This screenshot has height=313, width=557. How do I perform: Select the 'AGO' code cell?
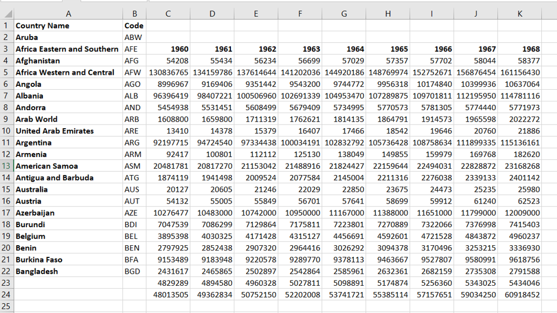[x=135, y=84]
